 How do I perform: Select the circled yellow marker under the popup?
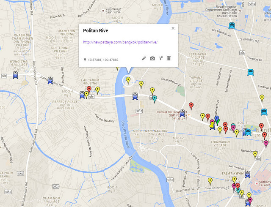point(128,81)
